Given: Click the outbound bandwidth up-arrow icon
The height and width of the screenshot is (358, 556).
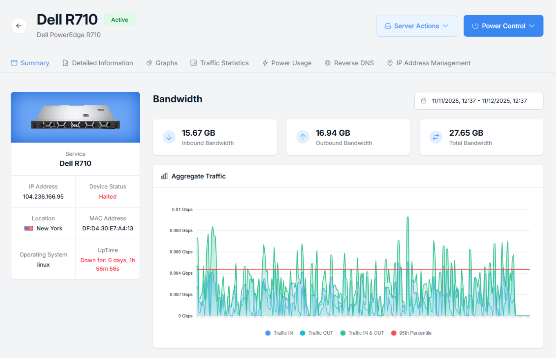Looking at the screenshot, I should pos(303,137).
